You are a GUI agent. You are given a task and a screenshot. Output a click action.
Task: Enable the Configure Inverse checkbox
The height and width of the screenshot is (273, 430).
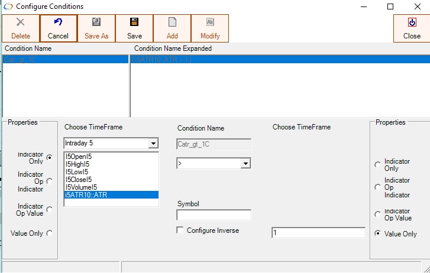(x=180, y=230)
